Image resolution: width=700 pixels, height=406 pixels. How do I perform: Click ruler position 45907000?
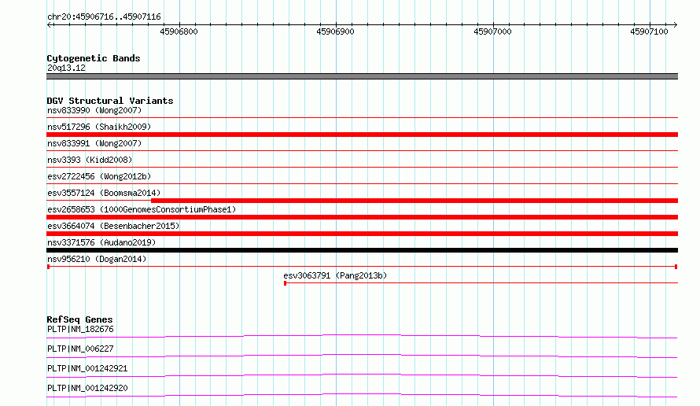click(x=492, y=31)
